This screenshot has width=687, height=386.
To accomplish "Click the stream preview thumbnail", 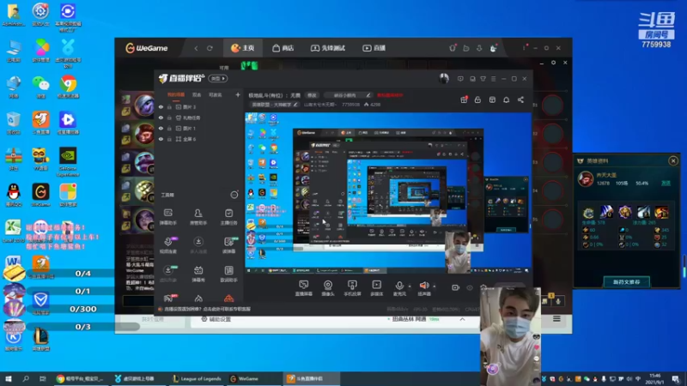I will pyautogui.click(x=388, y=193).
